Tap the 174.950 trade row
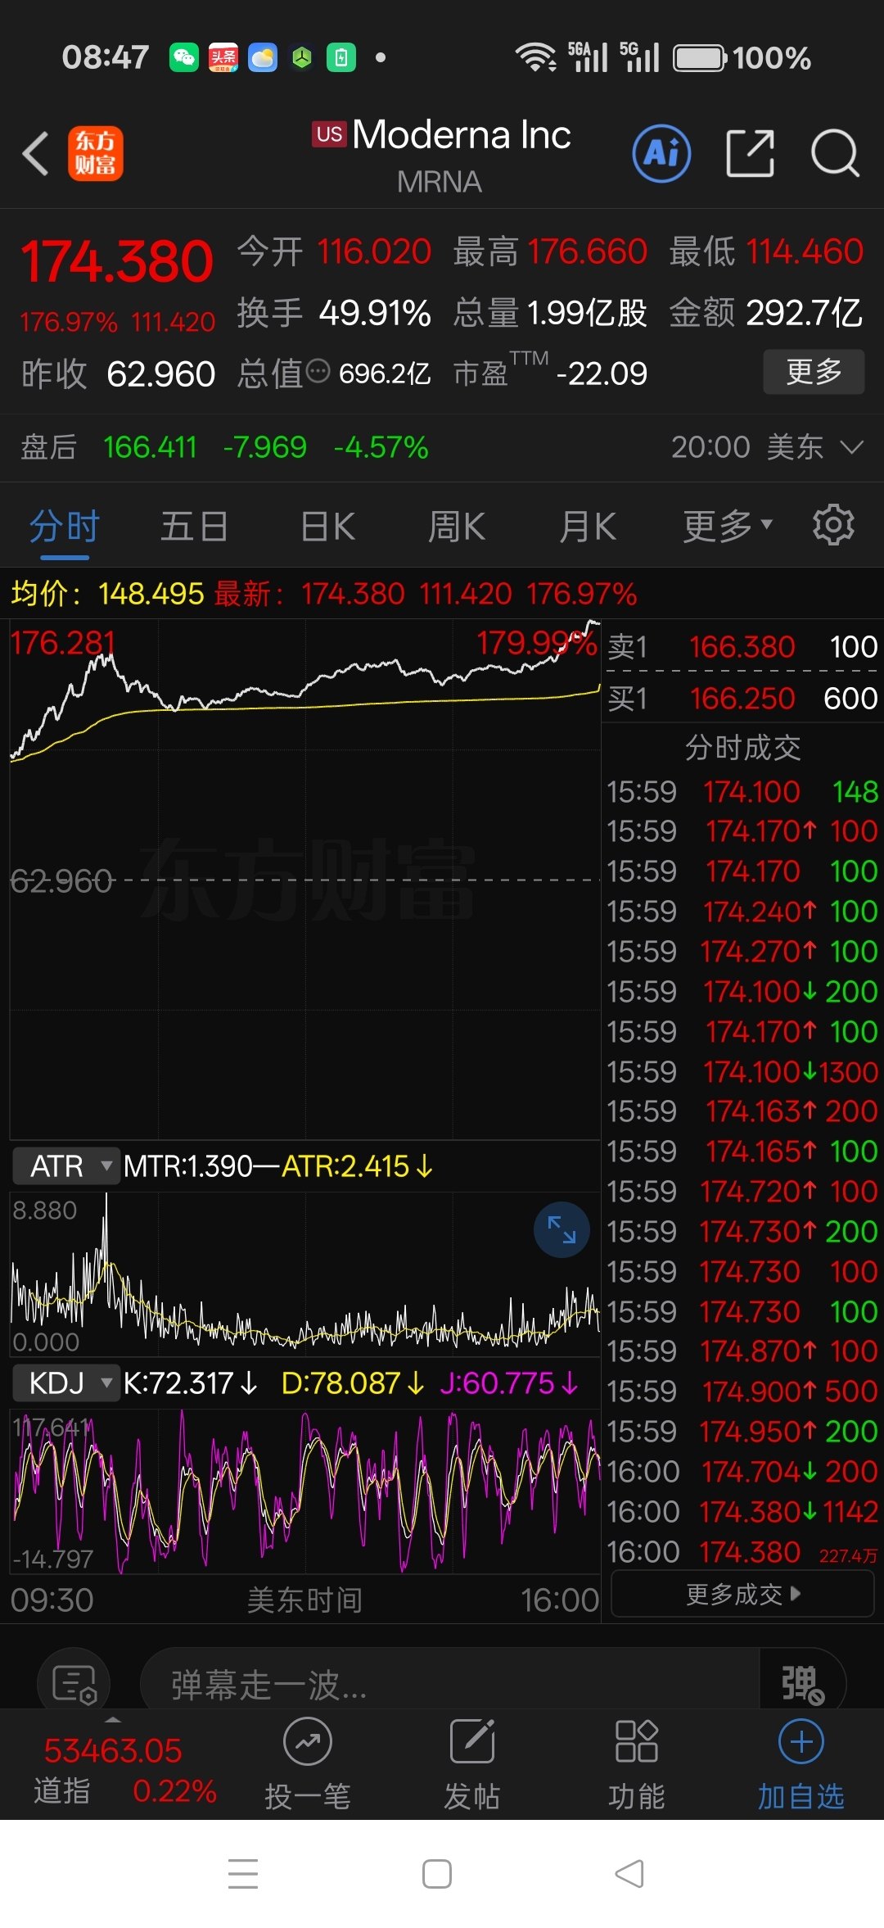The height and width of the screenshot is (1928, 884). [x=742, y=1432]
